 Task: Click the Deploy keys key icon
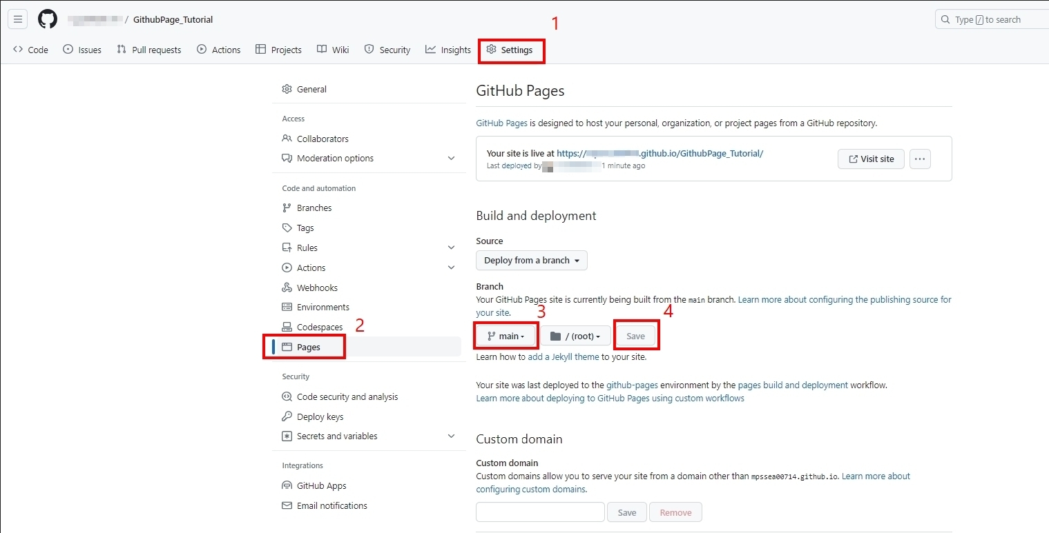pos(287,416)
